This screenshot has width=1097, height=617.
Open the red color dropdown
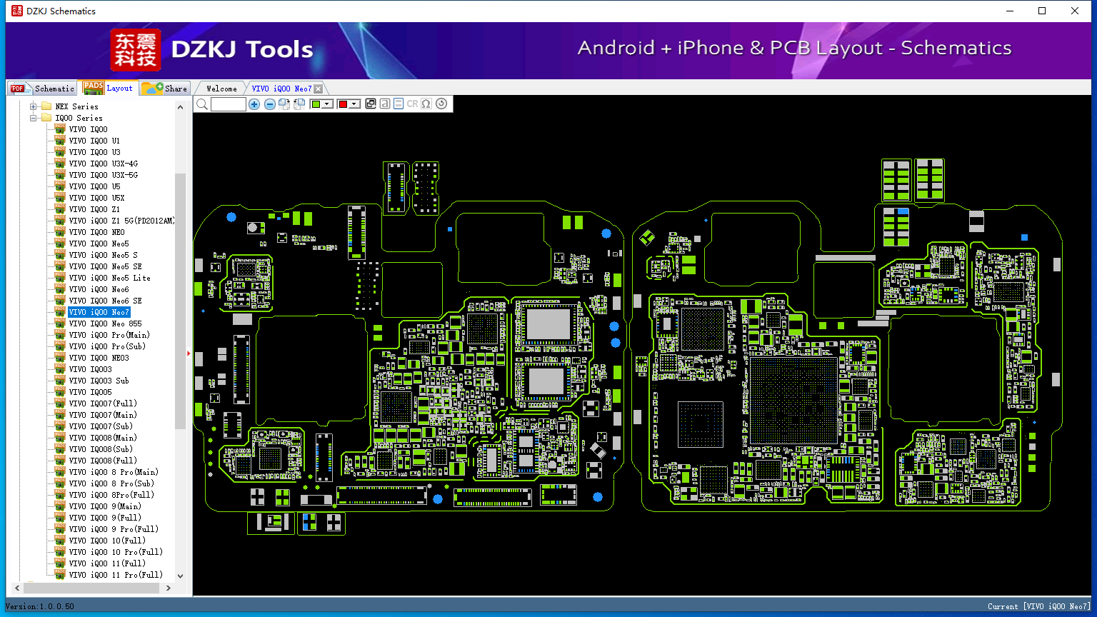coord(354,104)
